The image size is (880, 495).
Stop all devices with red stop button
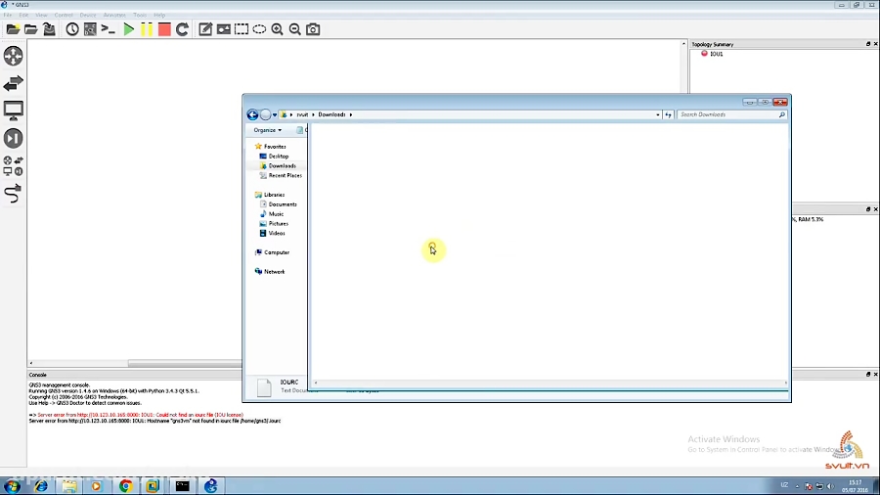tap(164, 29)
